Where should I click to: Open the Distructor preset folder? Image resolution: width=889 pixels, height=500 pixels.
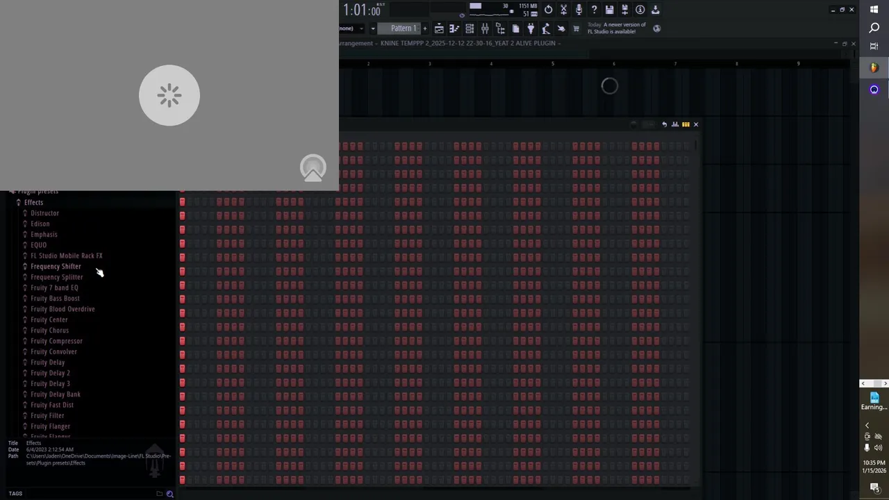(x=44, y=213)
